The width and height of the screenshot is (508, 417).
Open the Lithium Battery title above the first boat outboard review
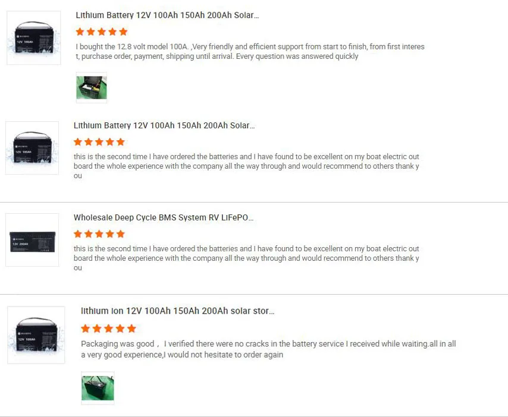click(164, 125)
